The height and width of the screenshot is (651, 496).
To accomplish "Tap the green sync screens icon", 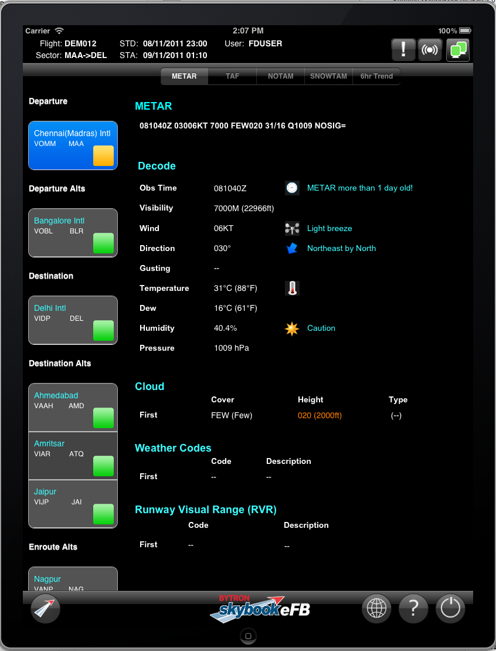I will click(x=457, y=50).
